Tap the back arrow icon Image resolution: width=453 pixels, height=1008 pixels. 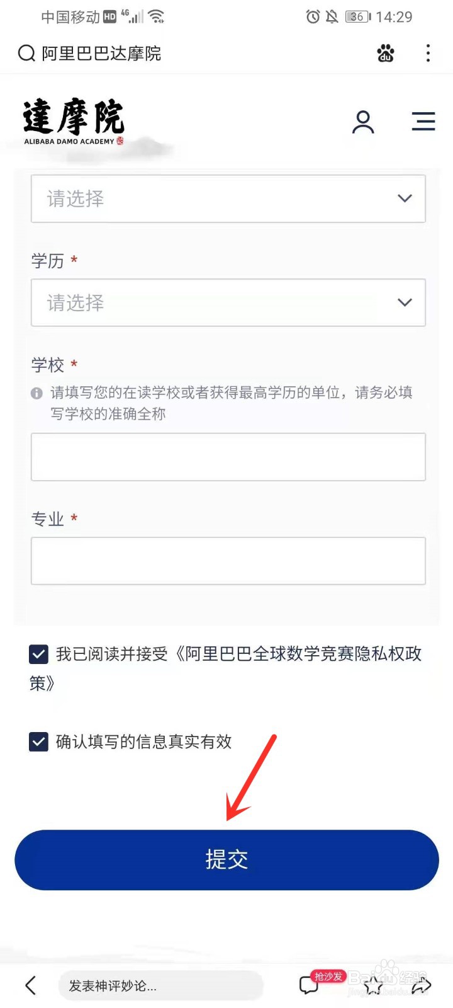click(30, 985)
